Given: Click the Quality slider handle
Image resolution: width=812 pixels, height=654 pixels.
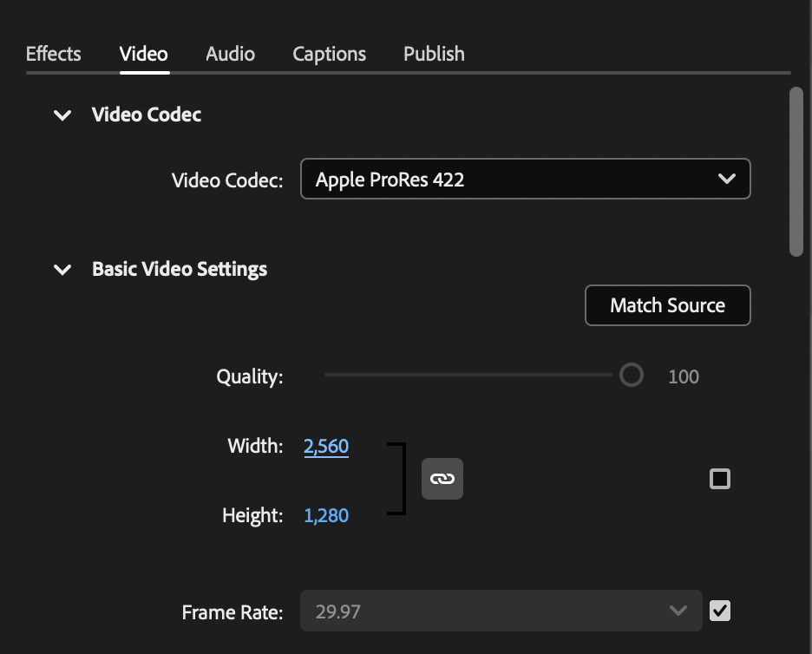Looking at the screenshot, I should 632,375.
